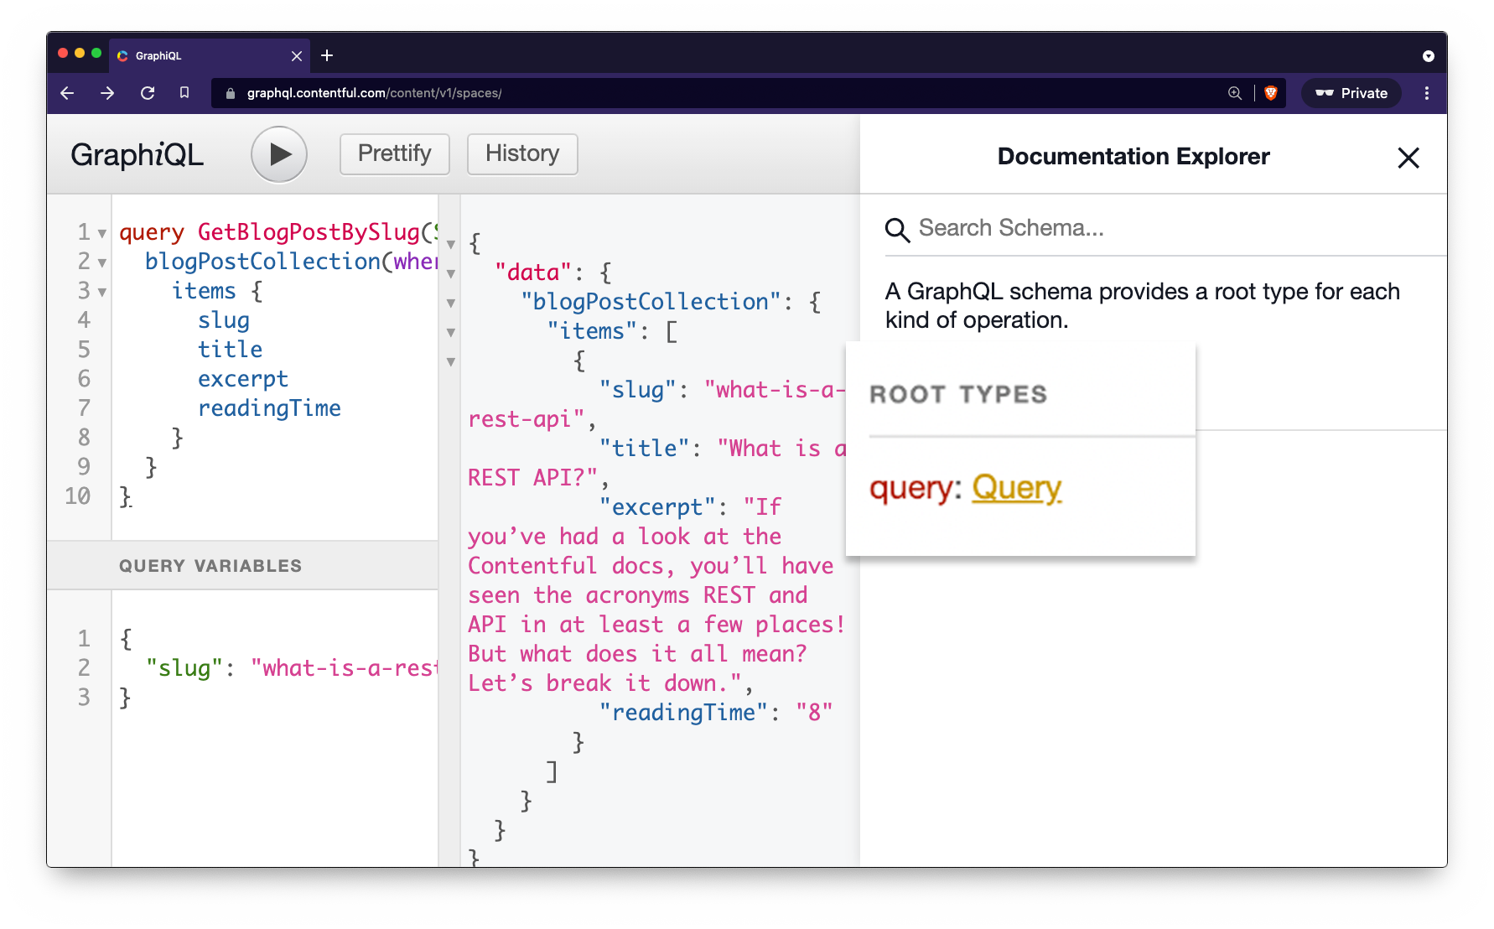This screenshot has width=1494, height=929.
Task: Collapse items line 3 fold arrow
Action: (102, 292)
